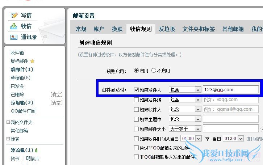Open the 文件夹和标签 tab
263x165 pixels.
tap(199, 29)
